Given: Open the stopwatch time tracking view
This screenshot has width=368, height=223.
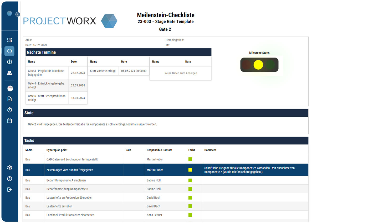Looking at the screenshot, I should point(9,110).
